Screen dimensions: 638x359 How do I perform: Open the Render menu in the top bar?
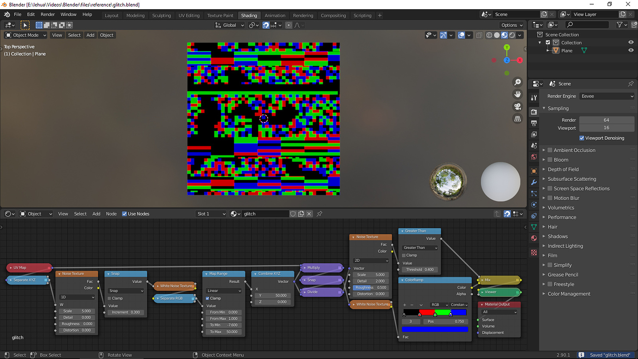pos(48,14)
